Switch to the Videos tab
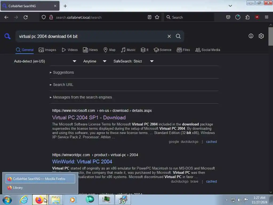Viewport: 273px width, 205px height. (70, 50)
